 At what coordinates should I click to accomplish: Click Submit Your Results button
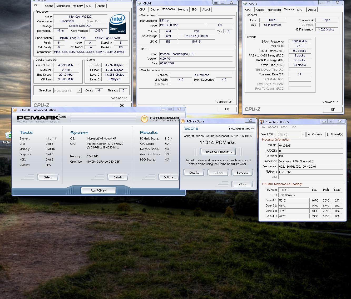point(218,152)
